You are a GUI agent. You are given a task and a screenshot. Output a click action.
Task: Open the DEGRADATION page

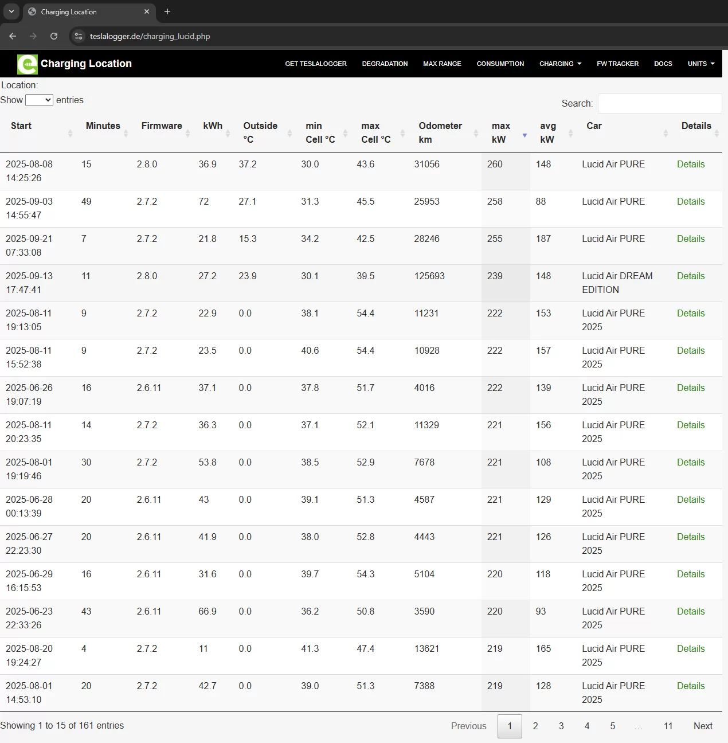coord(385,64)
